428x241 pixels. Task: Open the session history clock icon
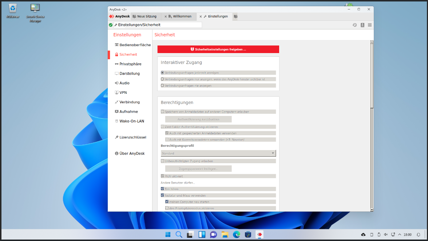click(x=354, y=25)
